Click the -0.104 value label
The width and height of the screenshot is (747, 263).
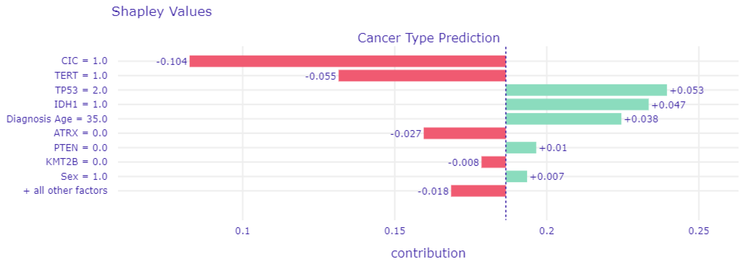(172, 62)
